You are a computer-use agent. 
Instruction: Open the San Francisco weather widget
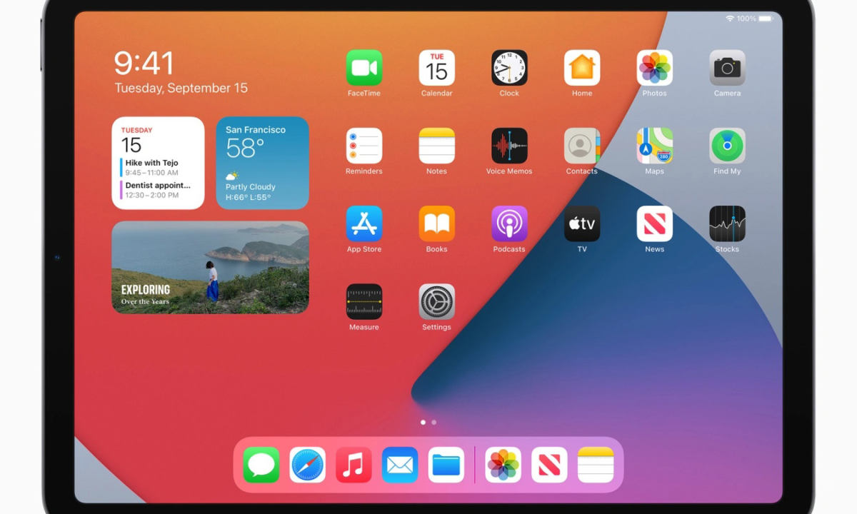[263, 163]
